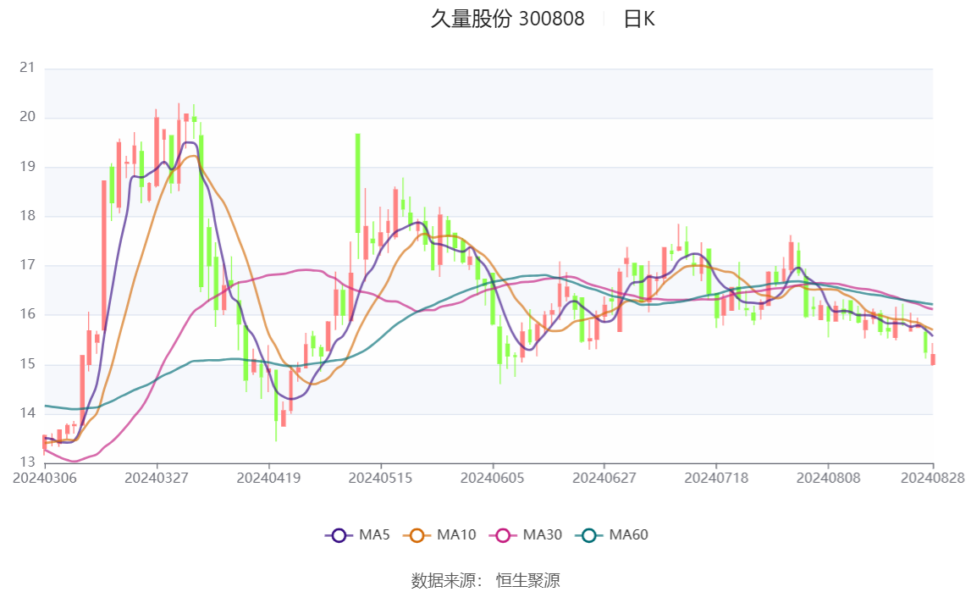Click the data source text 恒生聚源

(x=528, y=581)
